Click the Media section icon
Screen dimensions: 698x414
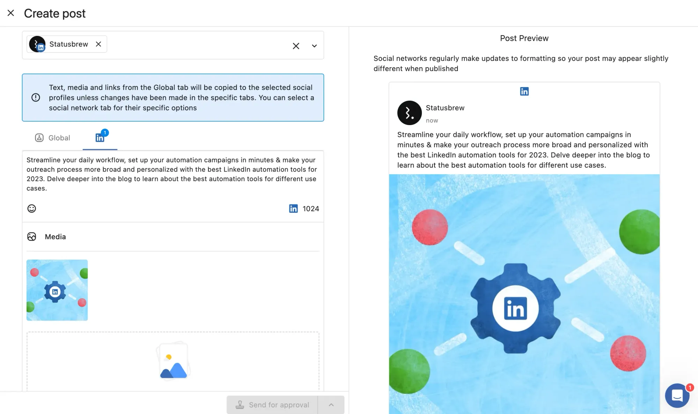tap(32, 237)
